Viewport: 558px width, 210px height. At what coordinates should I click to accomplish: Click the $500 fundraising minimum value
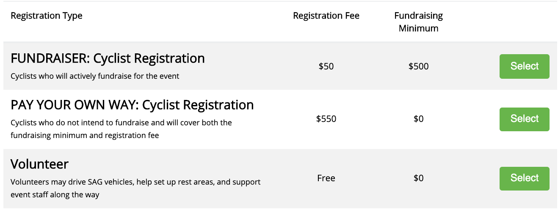click(418, 66)
